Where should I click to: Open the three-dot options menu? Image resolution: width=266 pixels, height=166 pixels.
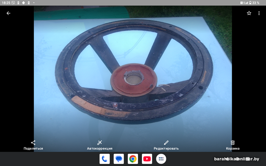(259, 13)
